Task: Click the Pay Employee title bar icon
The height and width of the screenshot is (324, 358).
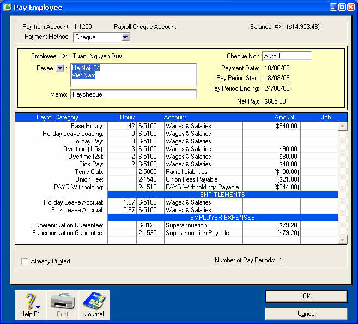Action: pyautogui.click(x=8, y=8)
